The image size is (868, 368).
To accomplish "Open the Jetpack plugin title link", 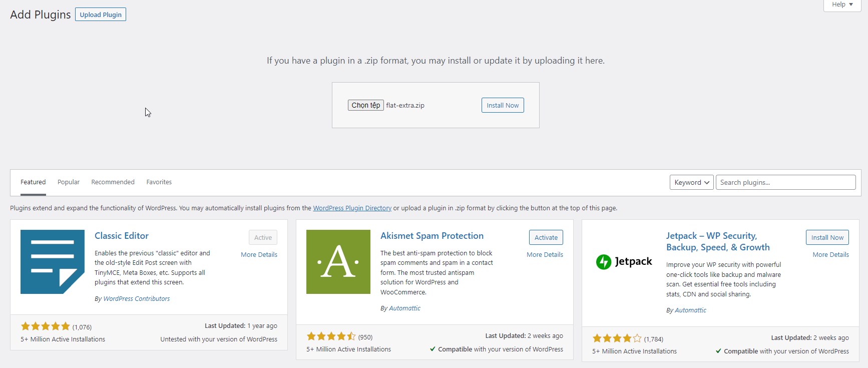I will coord(718,241).
